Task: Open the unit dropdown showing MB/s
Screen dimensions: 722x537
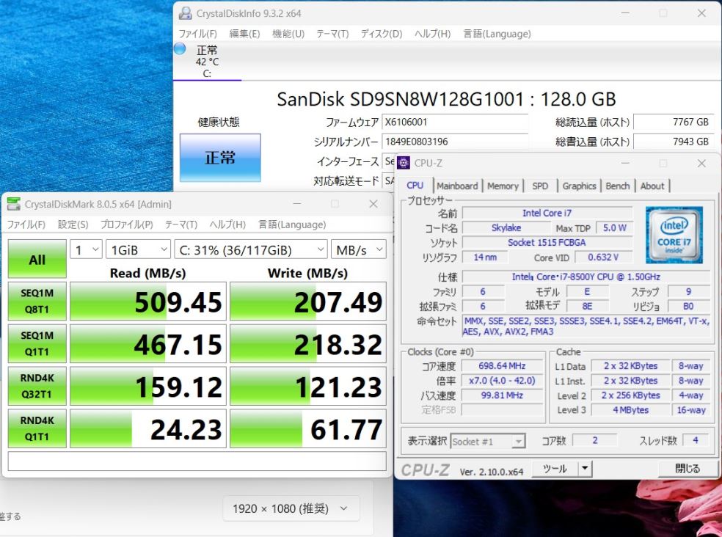Action: (359, 249)
